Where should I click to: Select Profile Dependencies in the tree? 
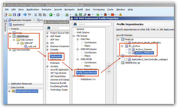tap(87, 73)
